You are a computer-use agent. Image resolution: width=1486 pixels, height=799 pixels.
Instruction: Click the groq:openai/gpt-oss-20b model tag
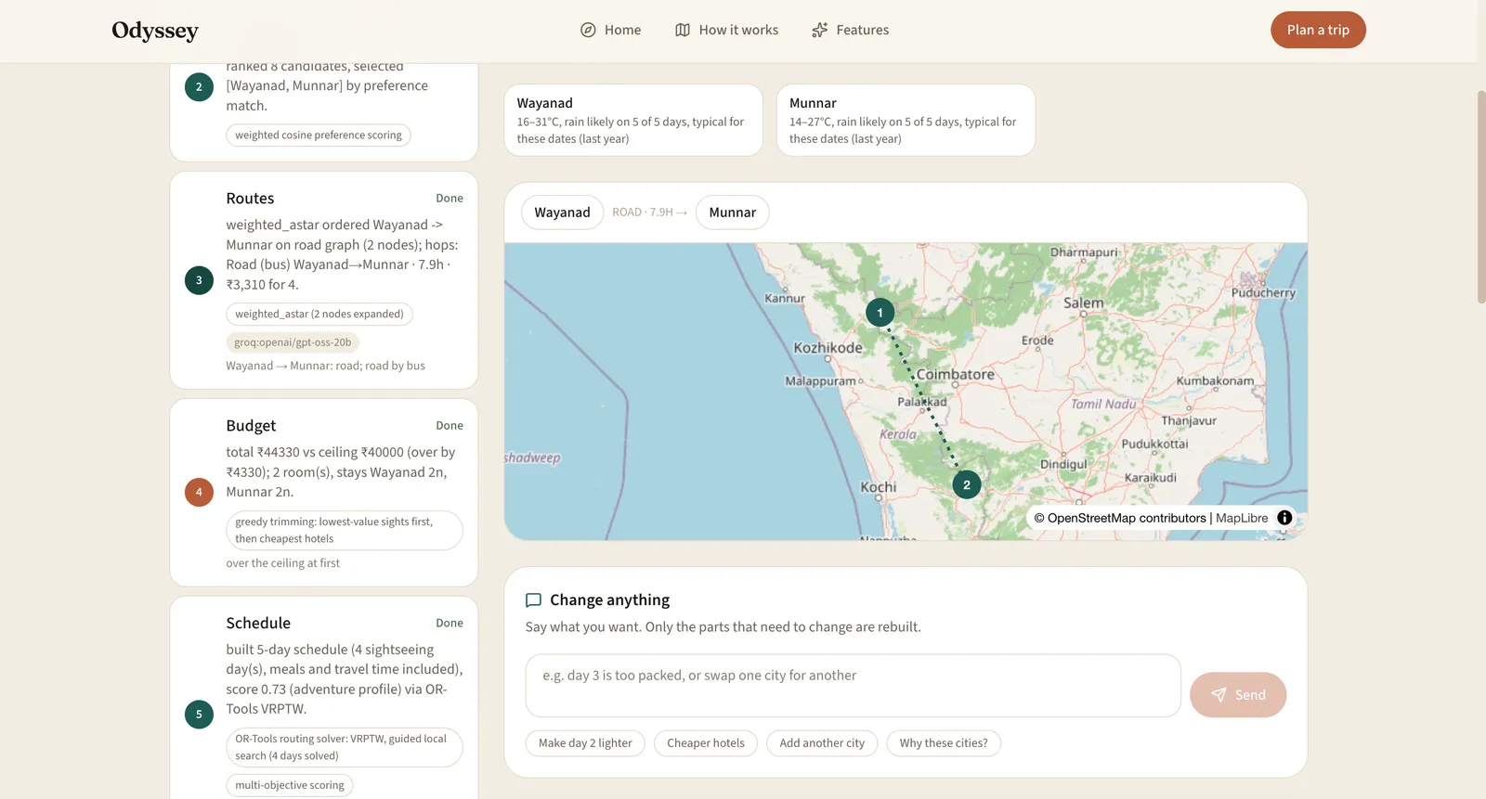(293, 342)
